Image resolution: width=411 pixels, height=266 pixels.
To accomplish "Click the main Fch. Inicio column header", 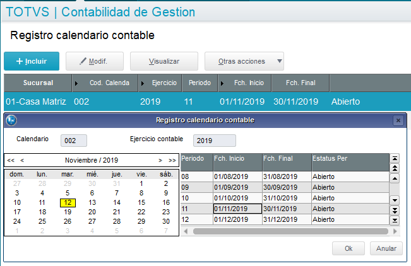I will (245, 83).
